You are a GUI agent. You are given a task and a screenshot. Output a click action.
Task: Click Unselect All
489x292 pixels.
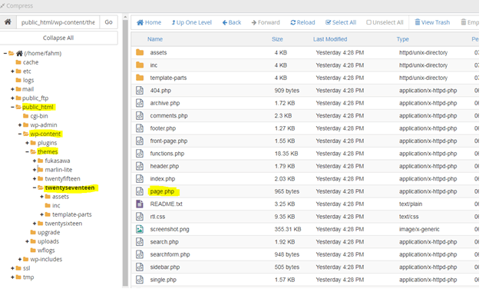coord(385,22)
